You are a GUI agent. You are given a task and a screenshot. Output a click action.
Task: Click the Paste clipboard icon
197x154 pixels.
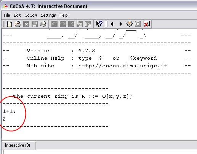pyautogui.click(x=88, y=24)
